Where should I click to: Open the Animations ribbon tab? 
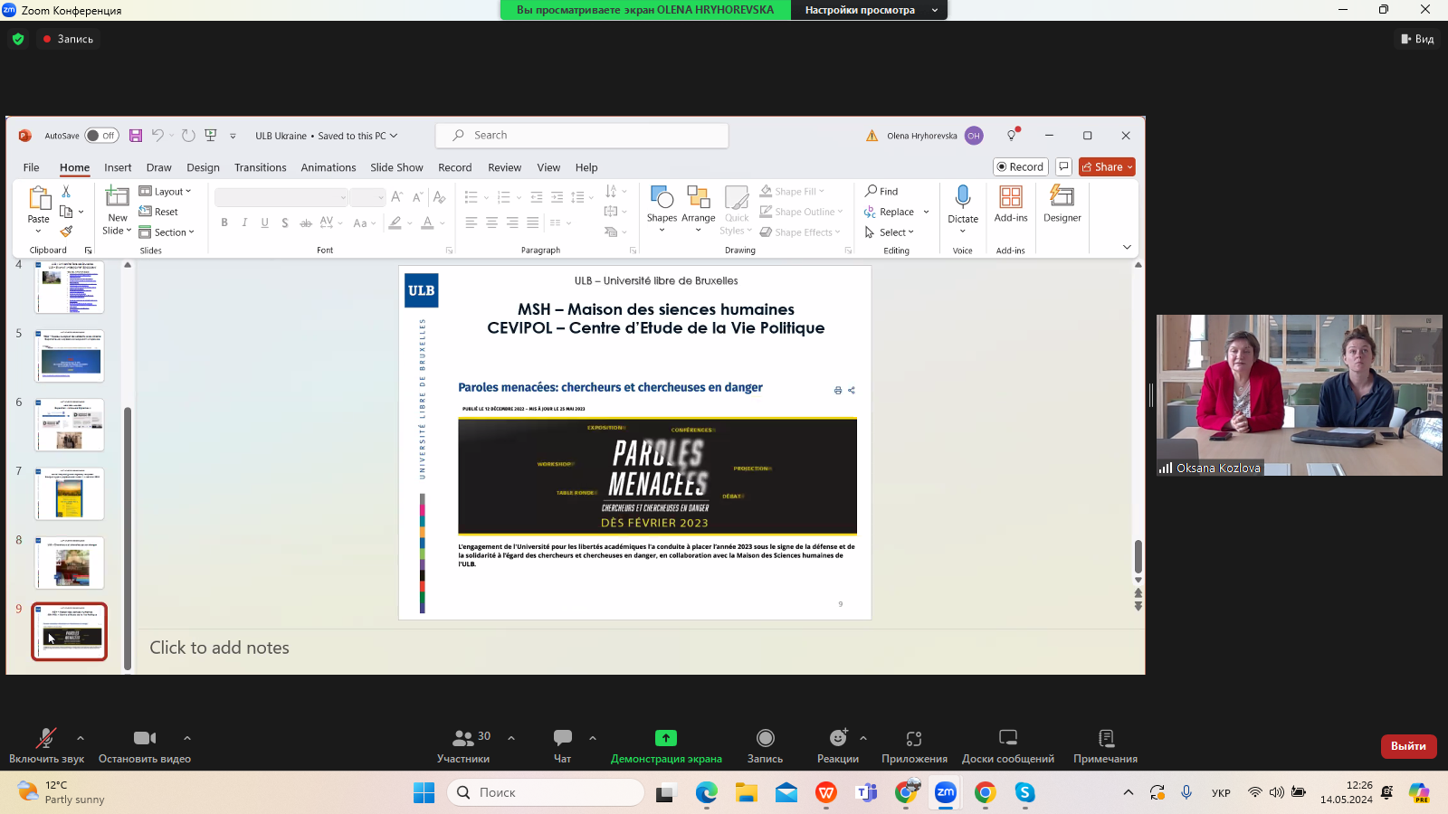329,167
